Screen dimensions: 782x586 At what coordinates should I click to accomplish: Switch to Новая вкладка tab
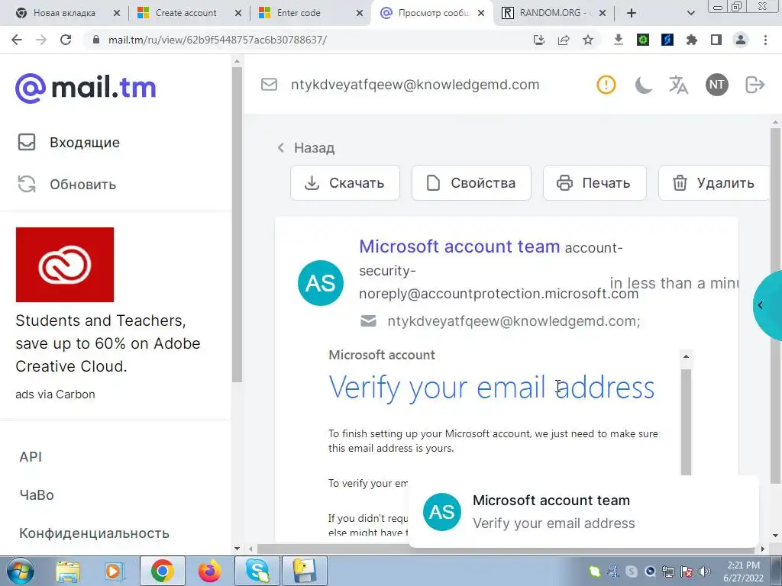pos(64,13)
